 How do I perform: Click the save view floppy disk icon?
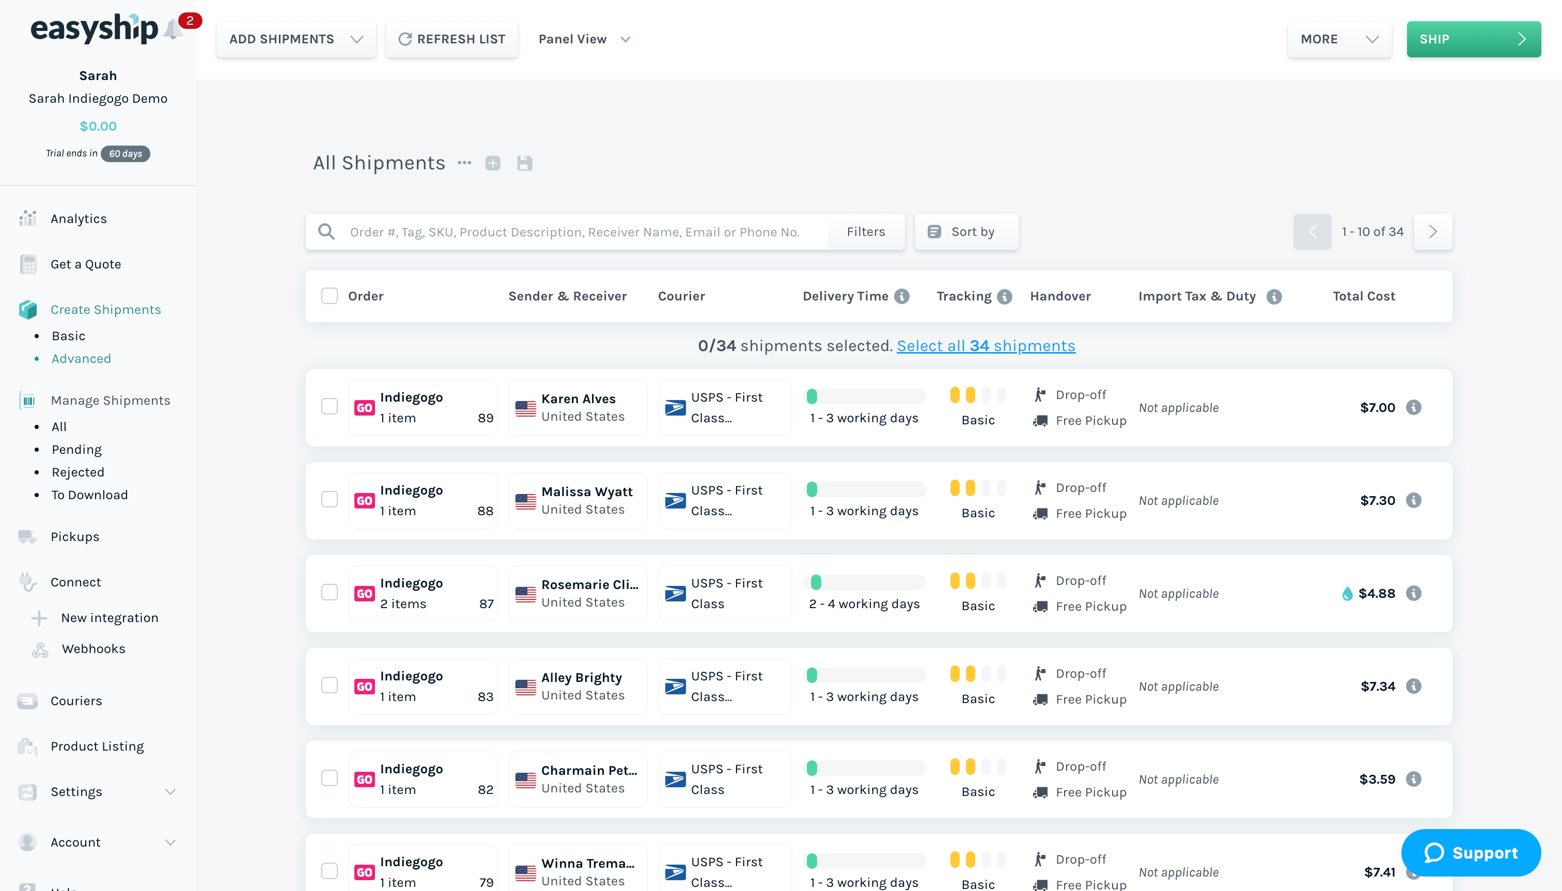pos(525,163)
